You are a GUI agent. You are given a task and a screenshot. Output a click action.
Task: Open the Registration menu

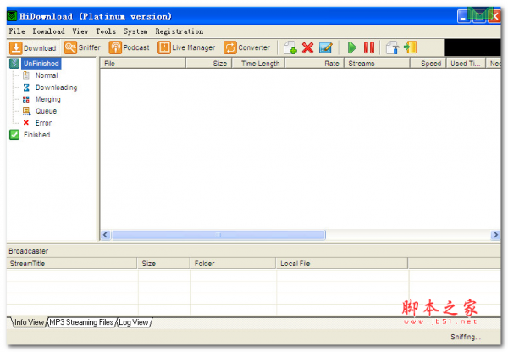coord(179,31)
